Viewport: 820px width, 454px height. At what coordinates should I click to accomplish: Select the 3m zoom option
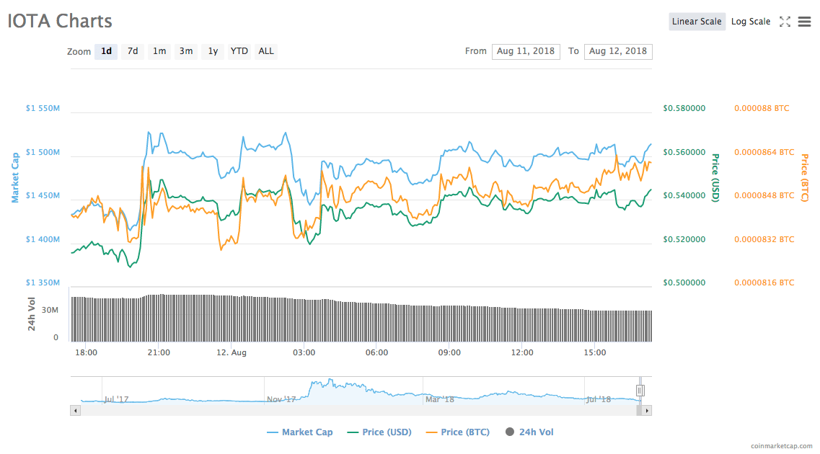186,51
